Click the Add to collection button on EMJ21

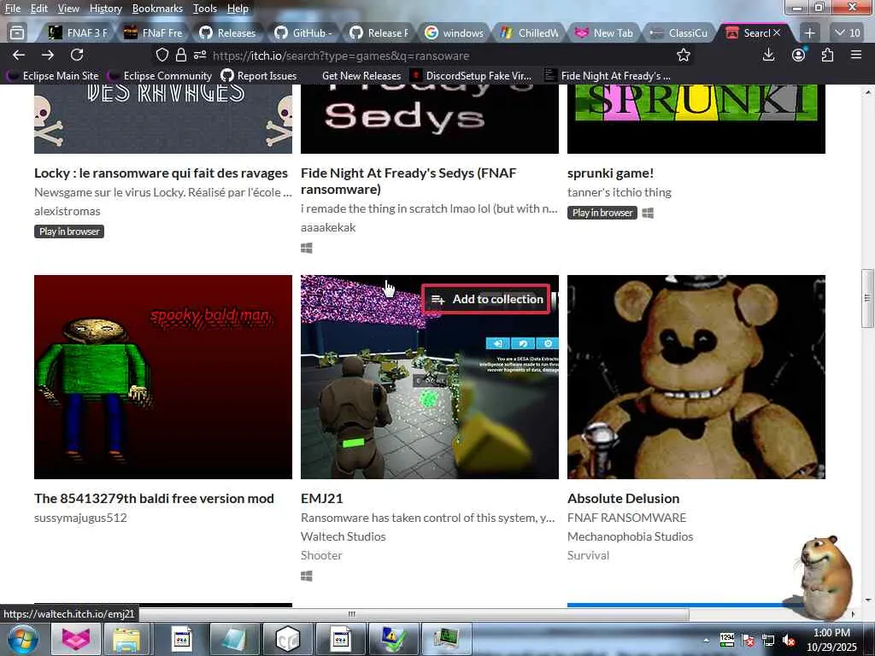coord(486,299)
